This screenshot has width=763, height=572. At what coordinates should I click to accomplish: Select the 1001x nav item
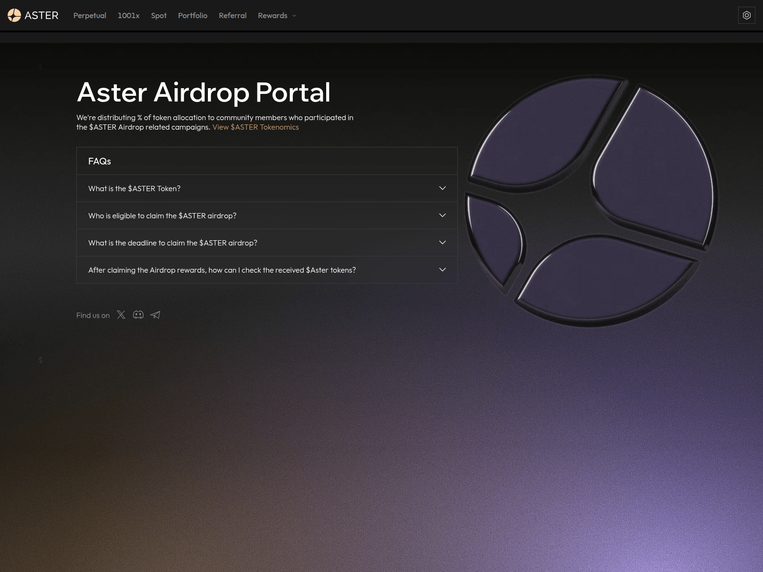point(128,15)
